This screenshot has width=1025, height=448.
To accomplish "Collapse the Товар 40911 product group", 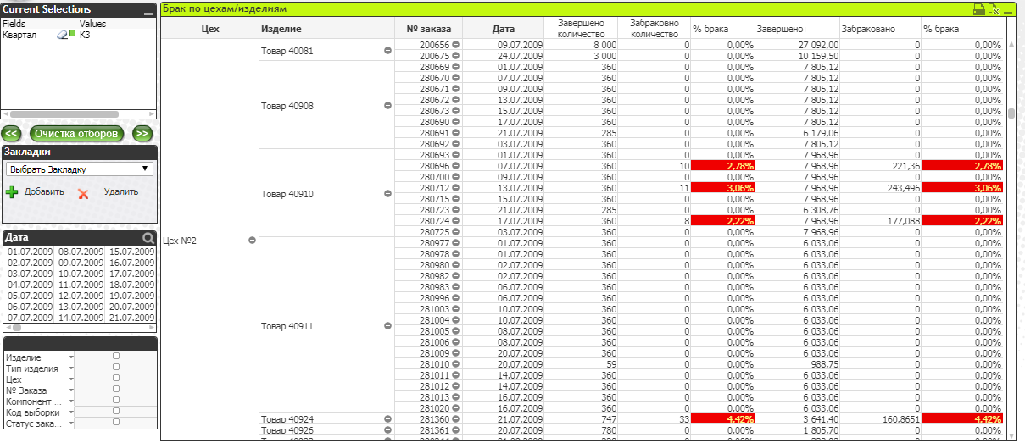I will 387,325.
